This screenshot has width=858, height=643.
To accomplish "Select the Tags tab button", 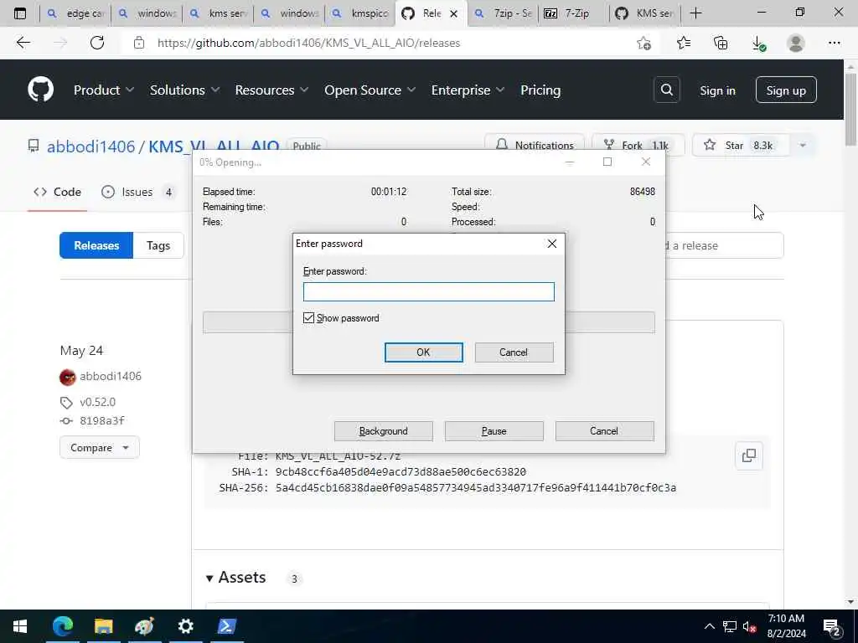I will click(x=158, y=245).
